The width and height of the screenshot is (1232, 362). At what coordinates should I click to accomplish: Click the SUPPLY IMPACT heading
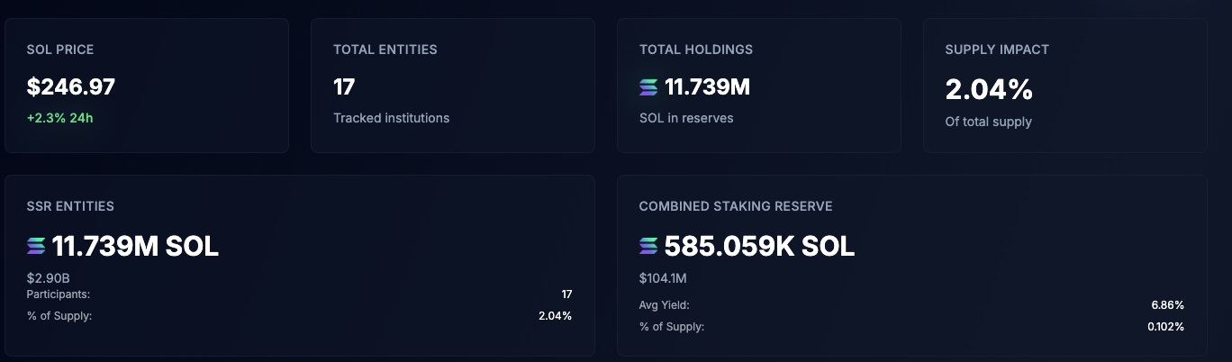point(997,50)
